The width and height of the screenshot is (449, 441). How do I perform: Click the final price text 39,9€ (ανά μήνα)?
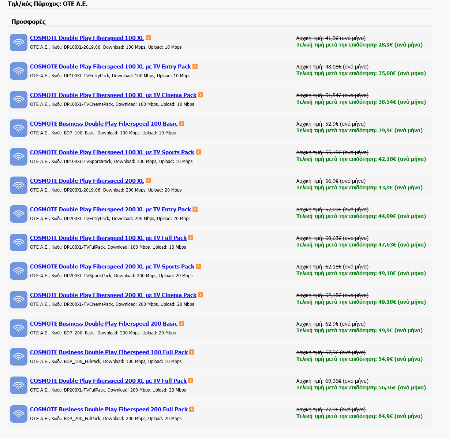tap(400, 130)
